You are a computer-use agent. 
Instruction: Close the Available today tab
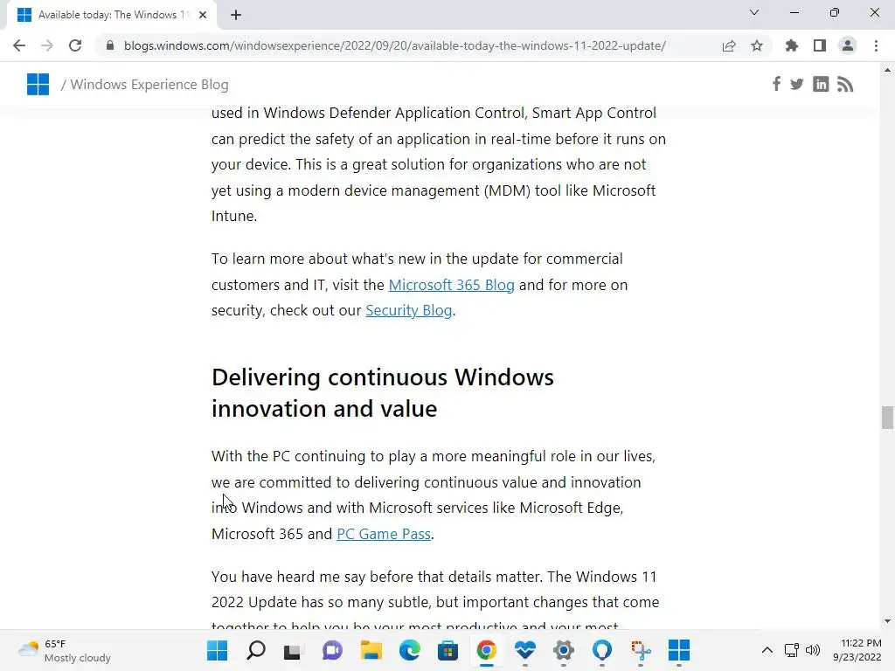(203, 15)
